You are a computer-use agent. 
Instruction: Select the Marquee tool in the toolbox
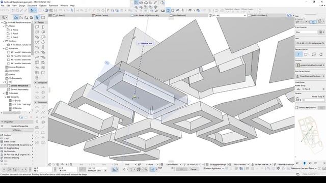[x=43, y=17]
